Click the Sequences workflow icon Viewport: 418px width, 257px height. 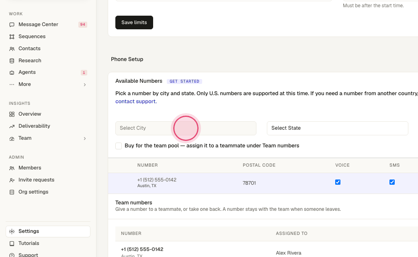click(x=12, y=37)
